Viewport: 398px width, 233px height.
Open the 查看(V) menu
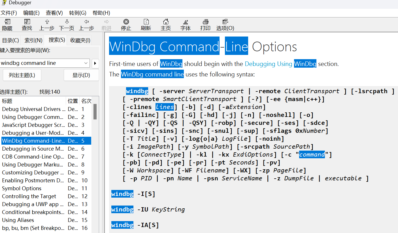[x=54, y=13]
